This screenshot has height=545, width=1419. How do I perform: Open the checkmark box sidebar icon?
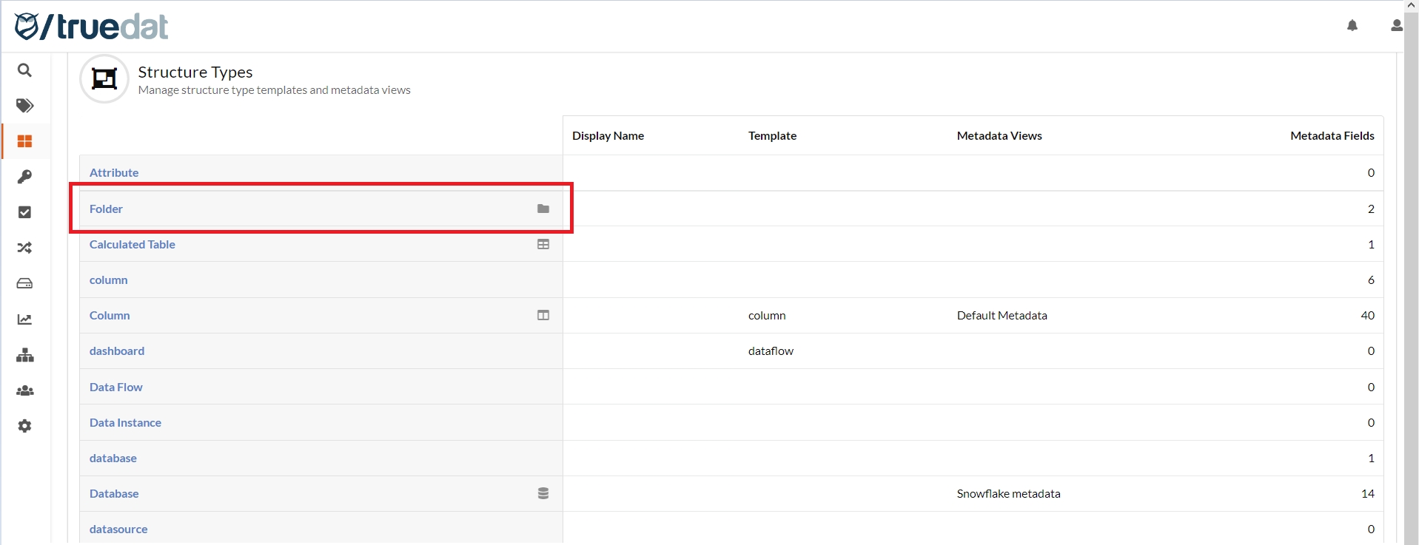click(x=24, y=212)
